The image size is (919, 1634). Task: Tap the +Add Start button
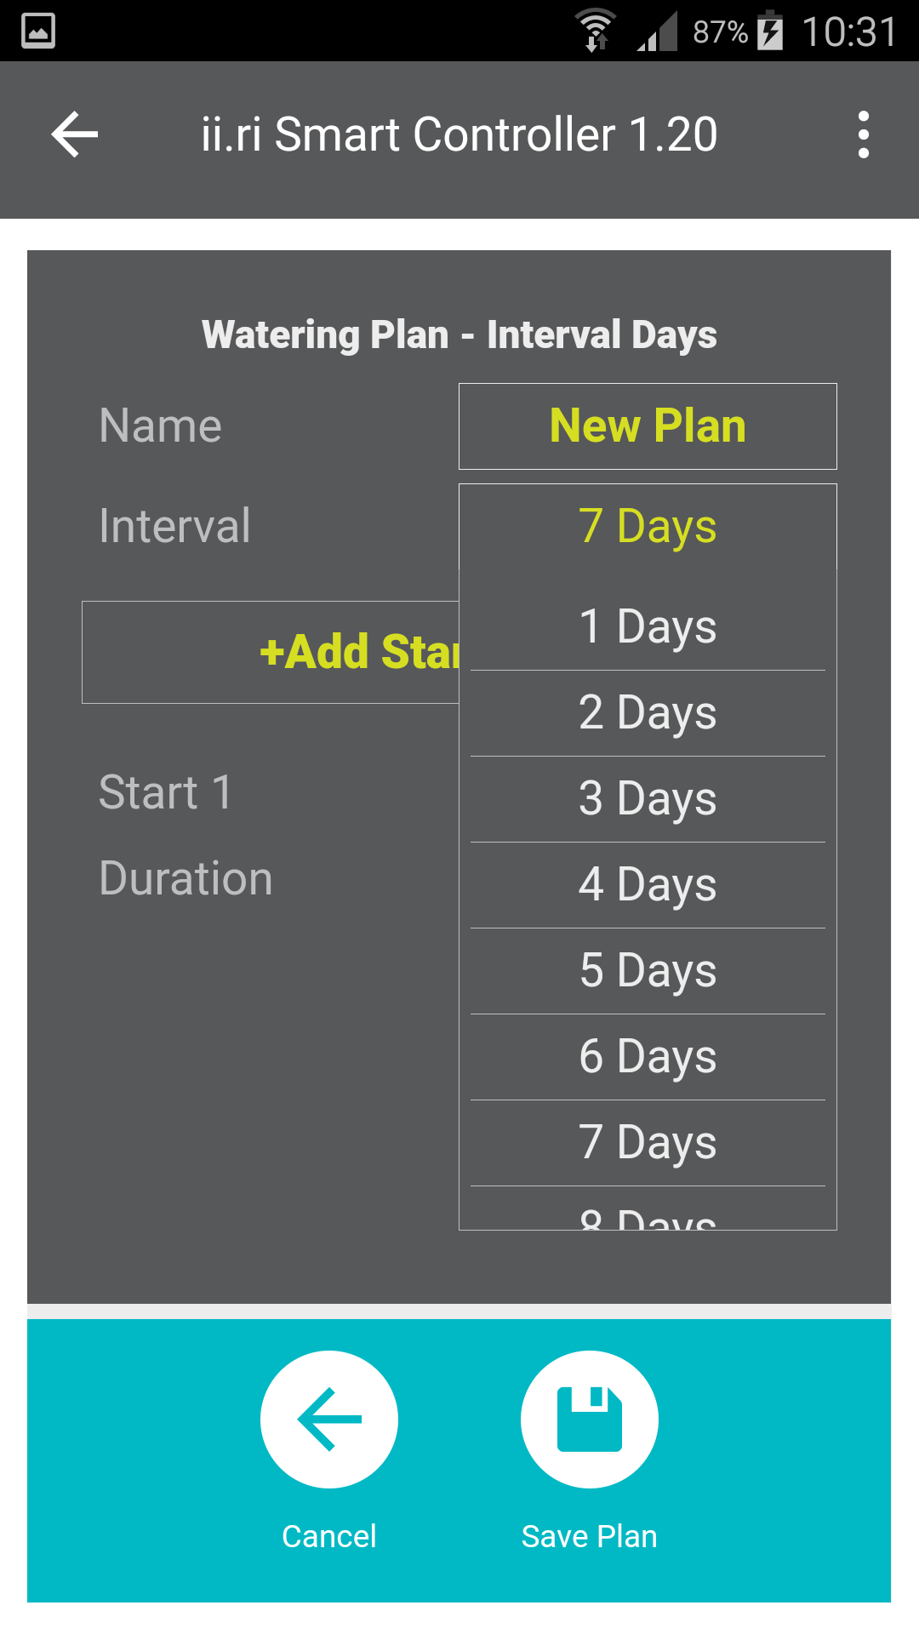pos(271,653)
